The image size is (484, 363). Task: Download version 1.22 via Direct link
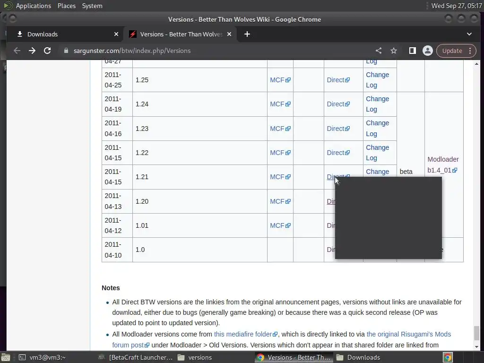[338, 153]
